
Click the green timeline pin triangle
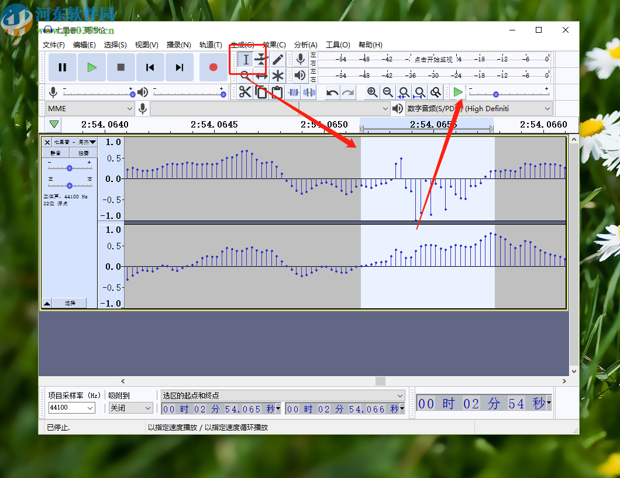point(54,125)
